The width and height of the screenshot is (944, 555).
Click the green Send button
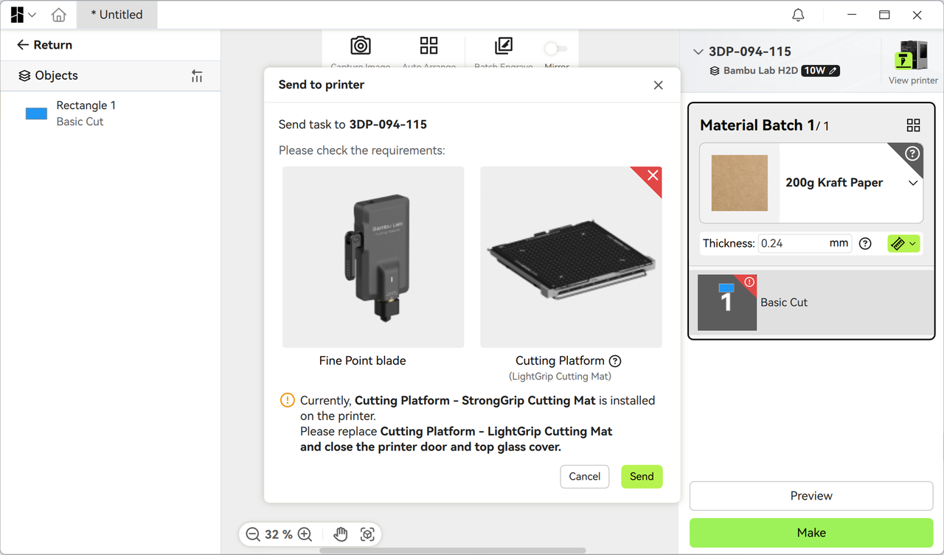(x=642, y=476)
